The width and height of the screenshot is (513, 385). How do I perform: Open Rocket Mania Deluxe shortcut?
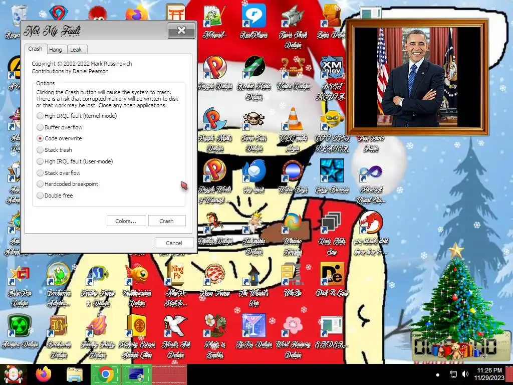[x=254, y=78]
